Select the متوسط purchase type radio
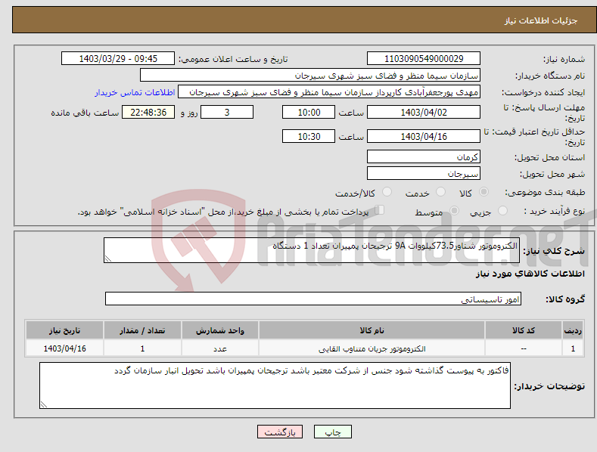Screen dimensions: 597x452 (x=454, y=211)
